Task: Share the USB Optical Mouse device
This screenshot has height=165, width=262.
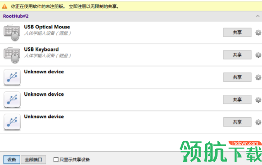Action: tap(237, 33)
